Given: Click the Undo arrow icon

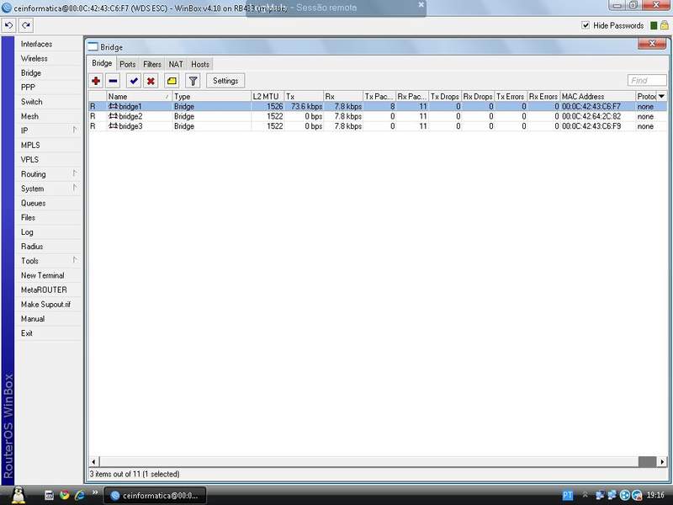Looking at the screenshot, I should pyautogui.click(x=8, y=25).
